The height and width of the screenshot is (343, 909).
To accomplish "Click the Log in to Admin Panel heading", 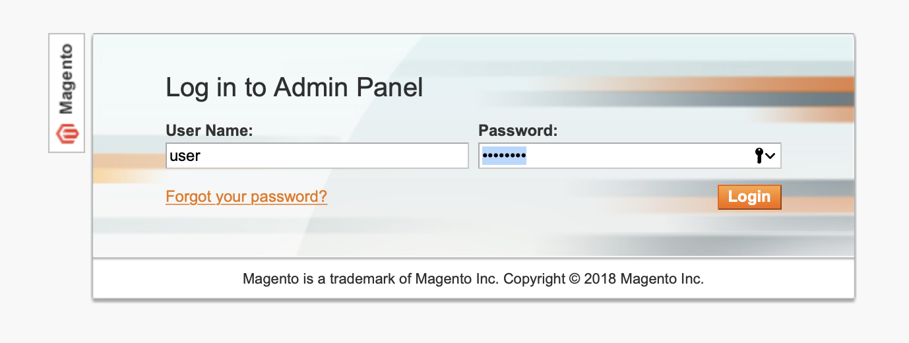I will pos(294,88).
